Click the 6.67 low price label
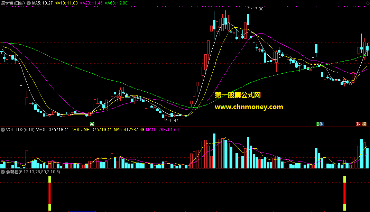Image resolution: width=370 pixels, height=212 pixels. coord(174,121)
